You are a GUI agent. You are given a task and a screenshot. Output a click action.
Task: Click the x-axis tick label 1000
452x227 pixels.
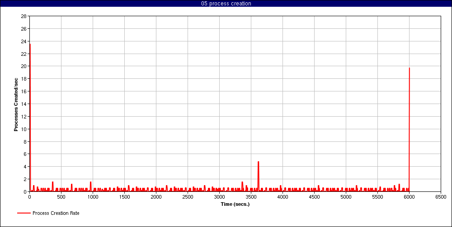pyautogui.click(x=93, y=197)
